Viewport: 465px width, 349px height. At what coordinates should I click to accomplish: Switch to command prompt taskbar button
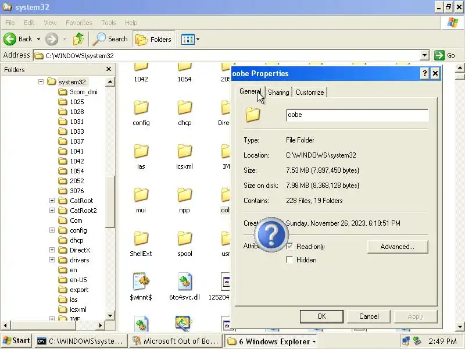click(81, 341)
